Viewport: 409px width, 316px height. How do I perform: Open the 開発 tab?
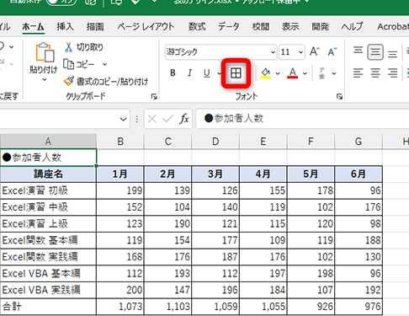coord(321,27)
